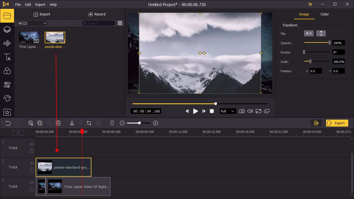The image size is (354, 199).
Task: Add a new track with plus button
Action: (x=18, y=133)
